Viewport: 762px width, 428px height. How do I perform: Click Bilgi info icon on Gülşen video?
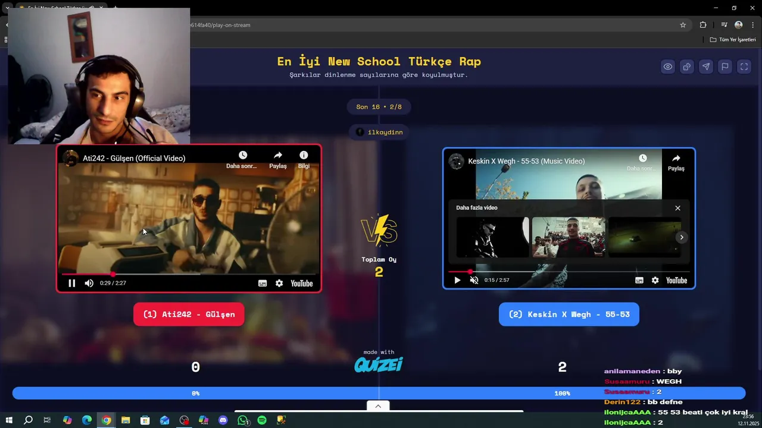pos(304,160)
